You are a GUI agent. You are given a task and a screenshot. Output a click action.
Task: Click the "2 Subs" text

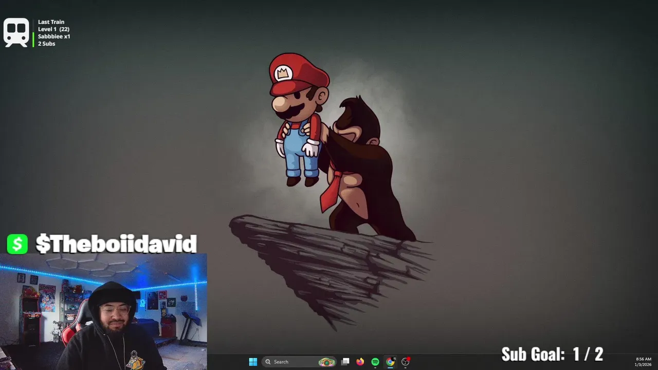tap(46, 44)
